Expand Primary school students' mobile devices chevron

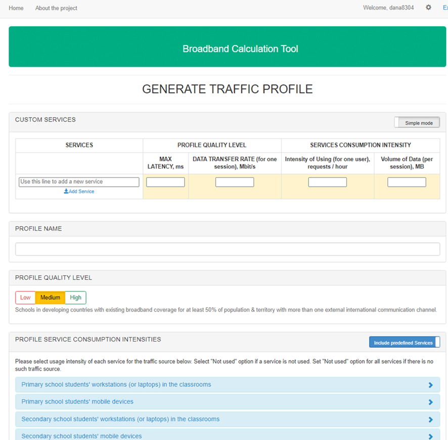click(430, 402)
